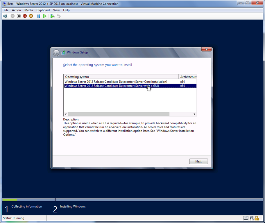Click the Windows Setup back arrow

tap(56, 53)
